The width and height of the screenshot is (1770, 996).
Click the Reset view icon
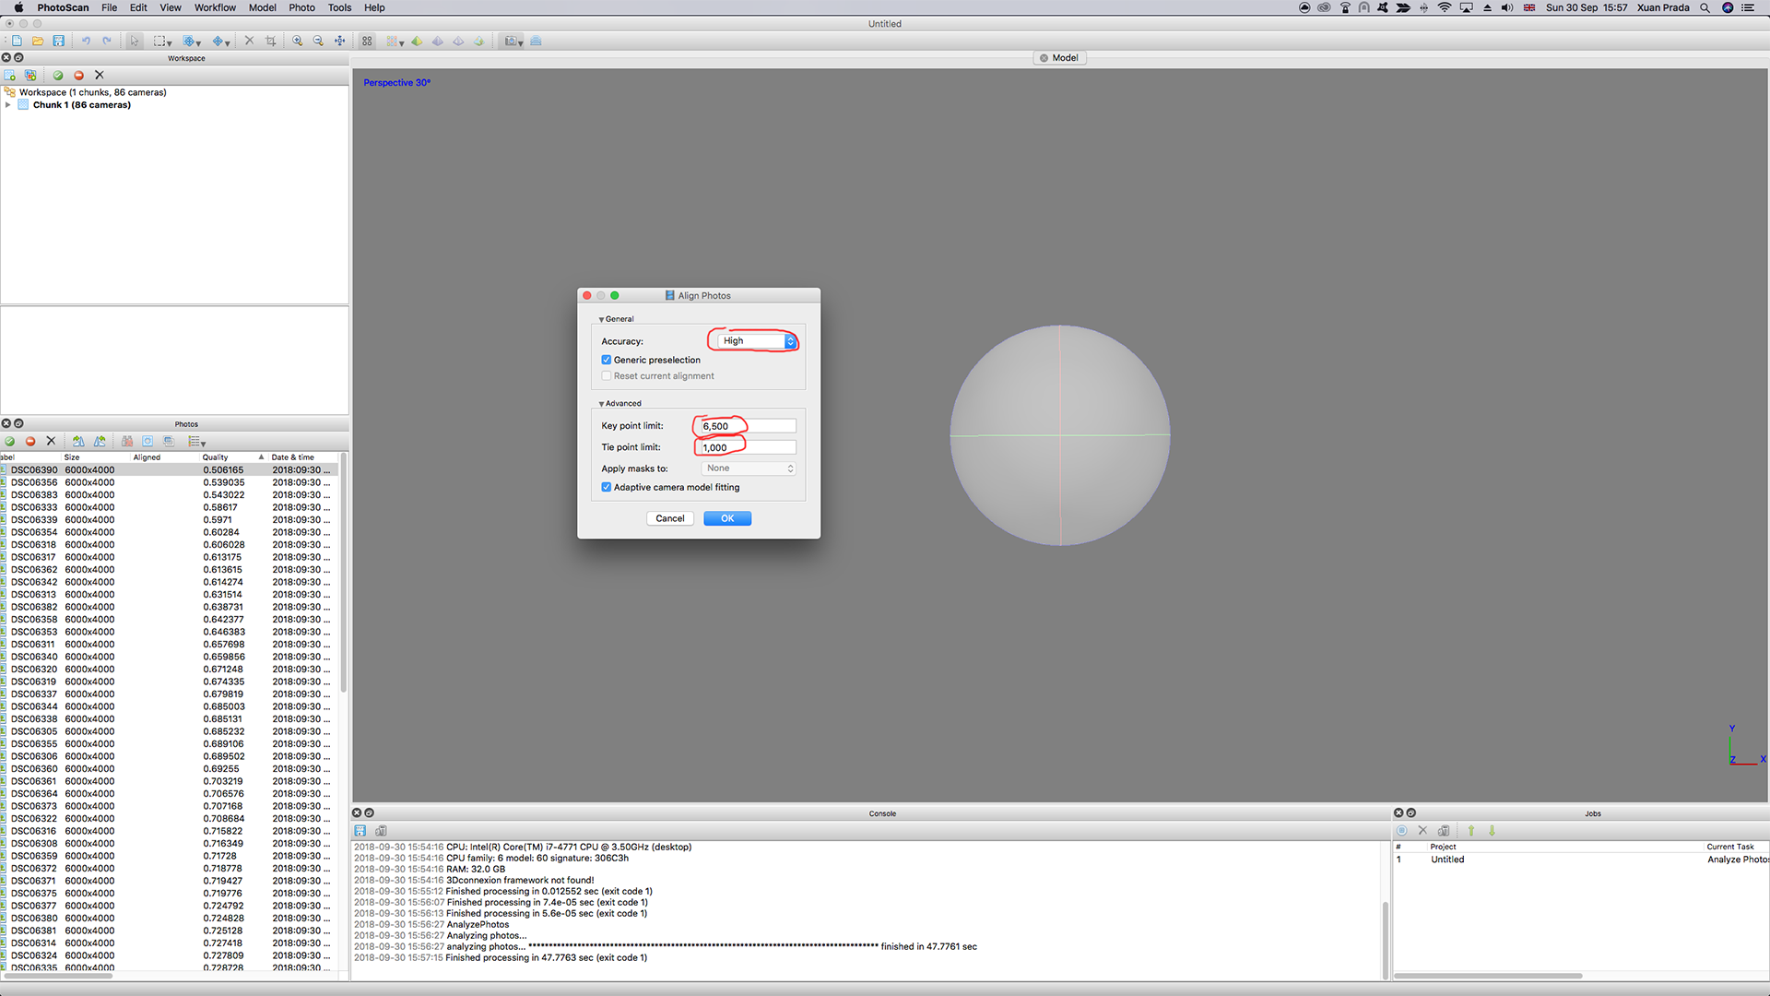coord(340,41)
